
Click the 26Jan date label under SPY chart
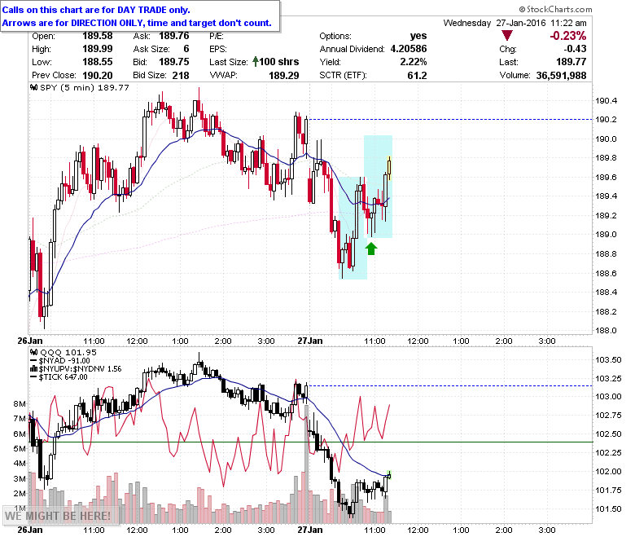[30, 341]
